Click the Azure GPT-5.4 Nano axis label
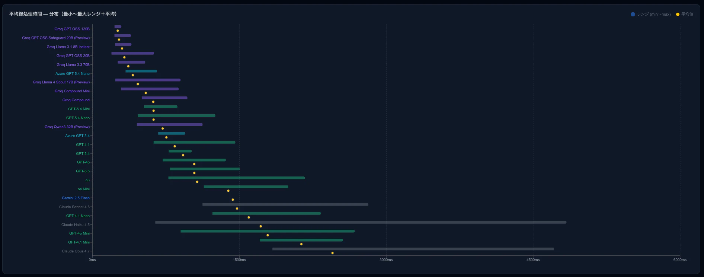This screenshot has height=277, width=704. click(73, 74)
